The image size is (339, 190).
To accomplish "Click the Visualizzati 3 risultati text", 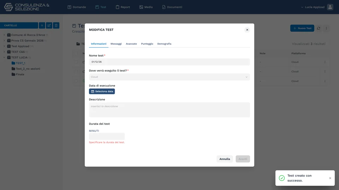I will point(309,44).
